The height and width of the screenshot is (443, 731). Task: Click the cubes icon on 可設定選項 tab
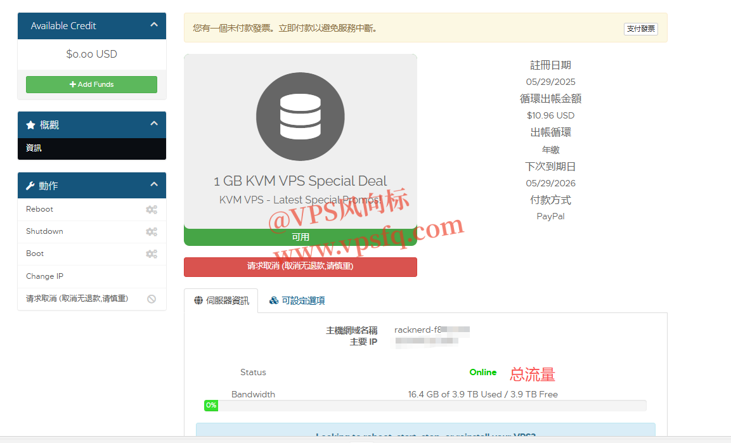pyautogui.click(x=274, y=300)
